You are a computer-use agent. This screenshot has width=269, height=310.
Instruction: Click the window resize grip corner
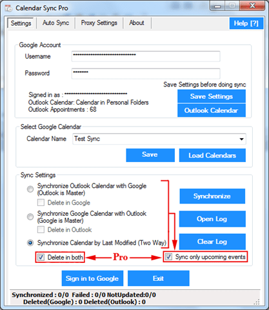point(257,302)
